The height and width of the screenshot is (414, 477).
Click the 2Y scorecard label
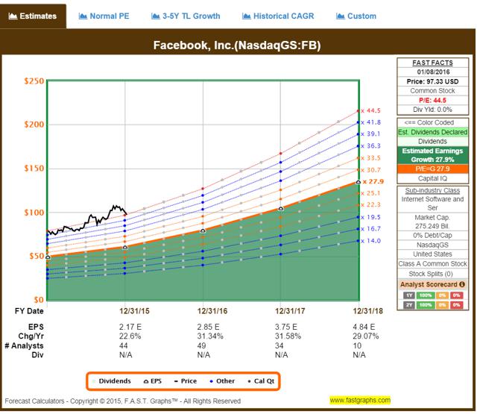(x=409, y=304)
